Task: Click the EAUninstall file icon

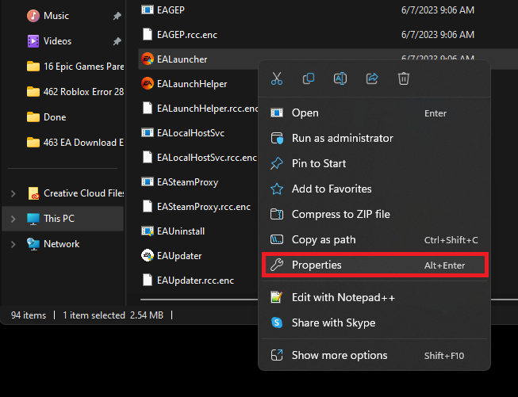Action: tap(148, 231)
